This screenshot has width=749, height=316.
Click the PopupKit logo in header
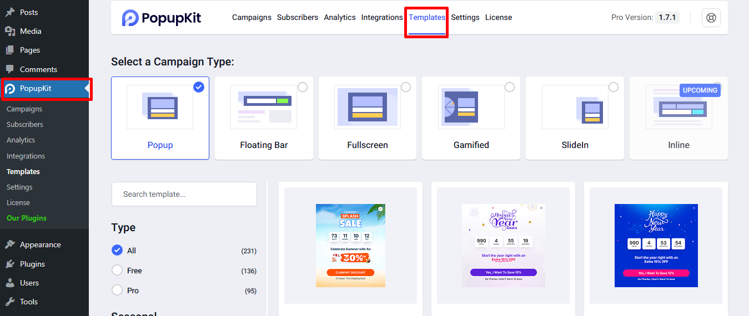[x=162, y=18]
